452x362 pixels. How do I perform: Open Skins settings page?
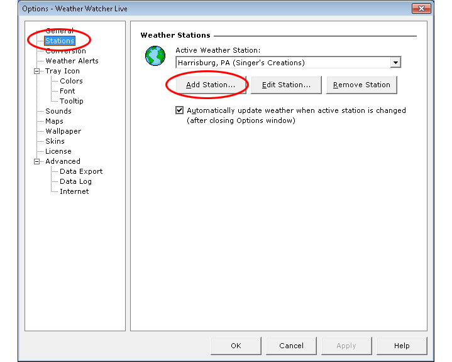point(55,141)
